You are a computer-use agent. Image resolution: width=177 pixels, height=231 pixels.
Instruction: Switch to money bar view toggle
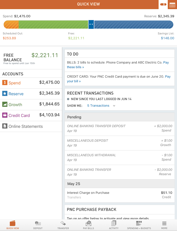[163, 4]
